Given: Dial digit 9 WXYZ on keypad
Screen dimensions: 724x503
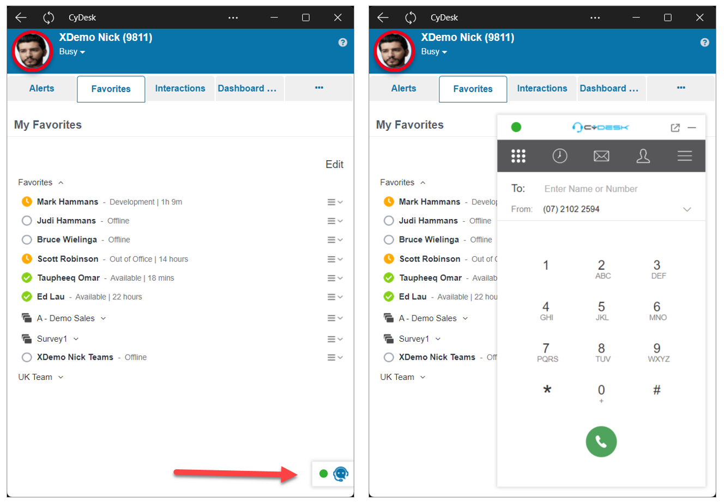Looking at the screenshot, I should point(657,353).
